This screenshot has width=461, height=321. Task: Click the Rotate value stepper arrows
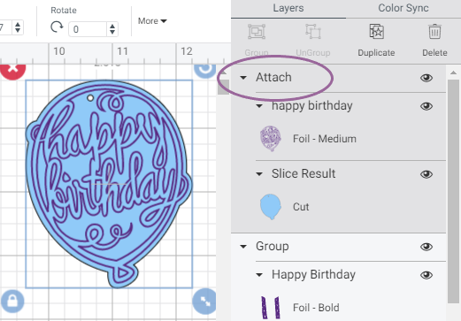pyautogui.click(x=112, y=29)
